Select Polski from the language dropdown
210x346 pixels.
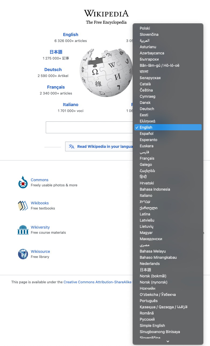168,28
